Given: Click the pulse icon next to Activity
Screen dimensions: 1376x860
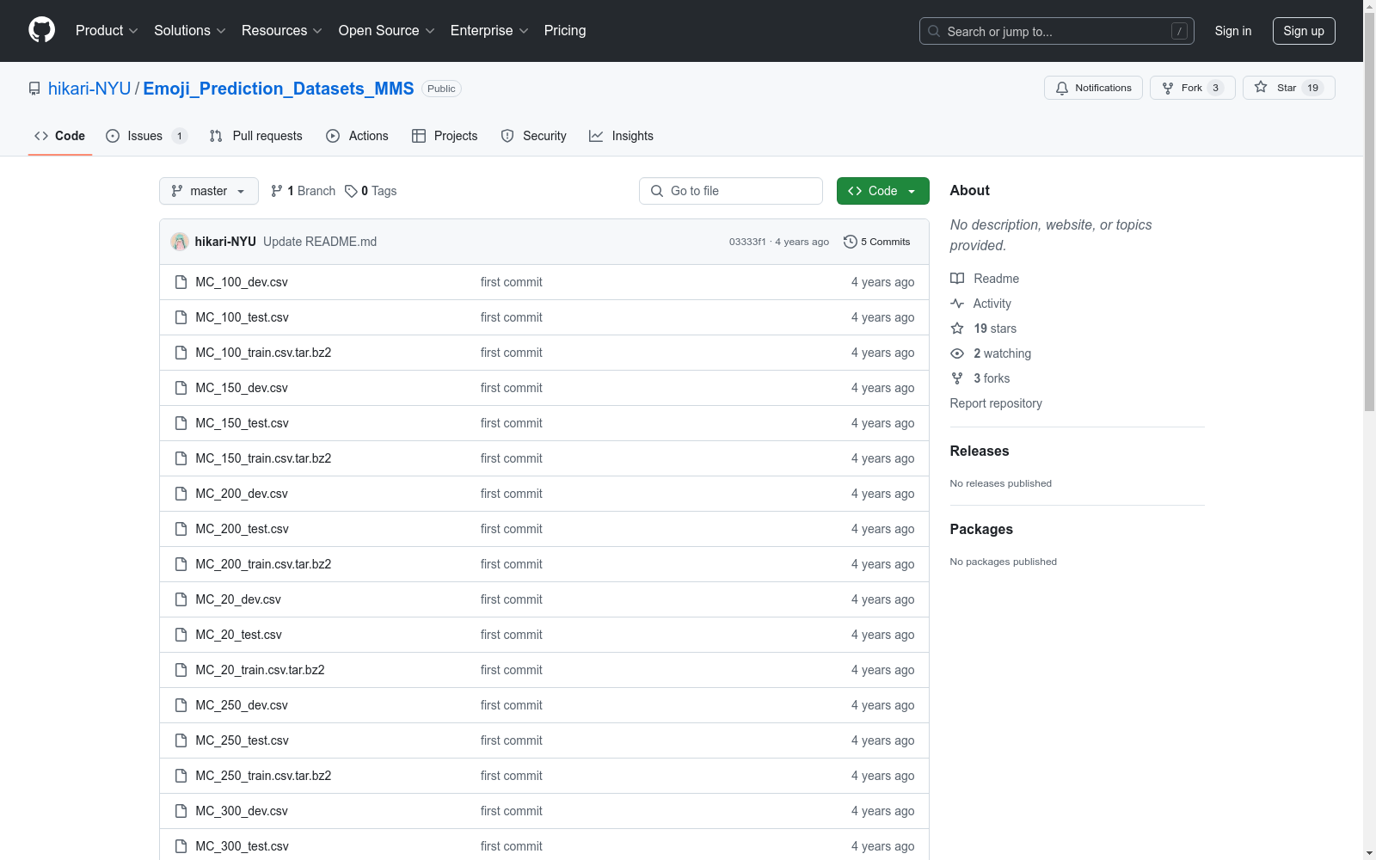Looking at the screenshot, I should click(957, 304).
